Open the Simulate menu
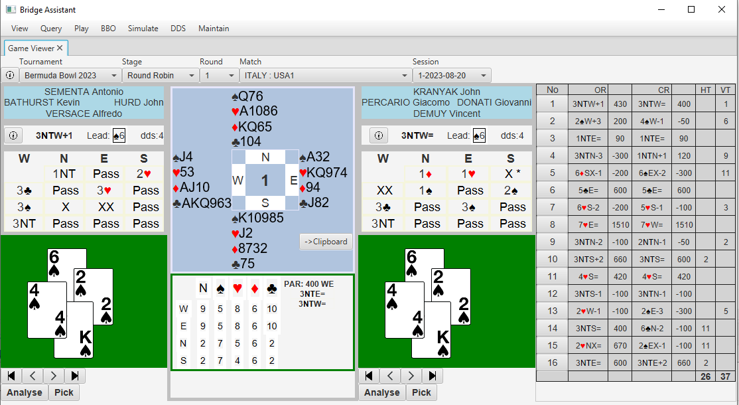Image resolution: width=739 pixels, height=405 pixels. point(143,29)
